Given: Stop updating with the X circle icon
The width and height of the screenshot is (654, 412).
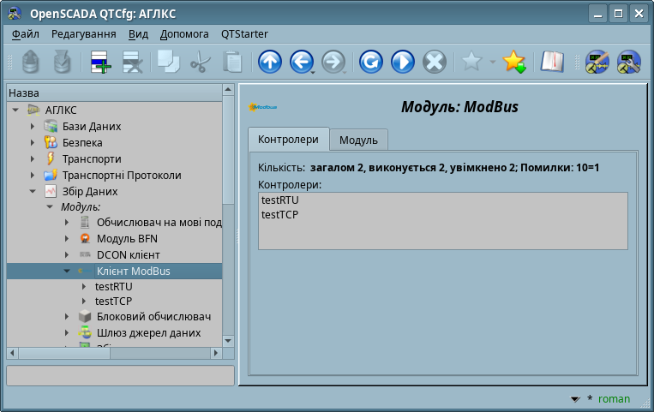Looking at the screenshot, I should click(x=435, y=63).
